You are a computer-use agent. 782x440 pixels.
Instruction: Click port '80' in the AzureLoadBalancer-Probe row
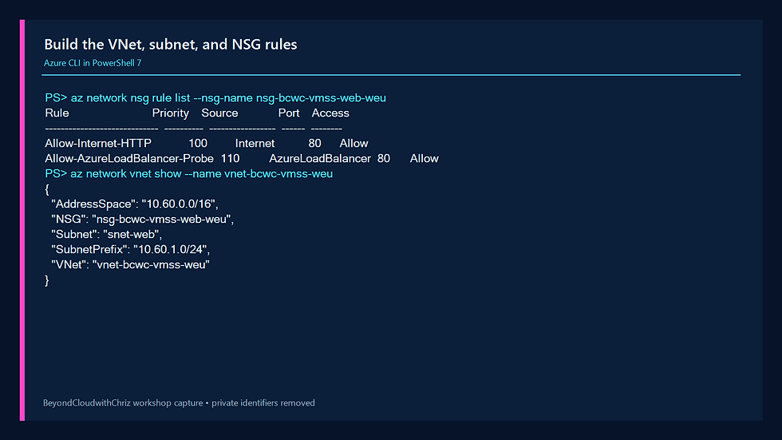384,159
